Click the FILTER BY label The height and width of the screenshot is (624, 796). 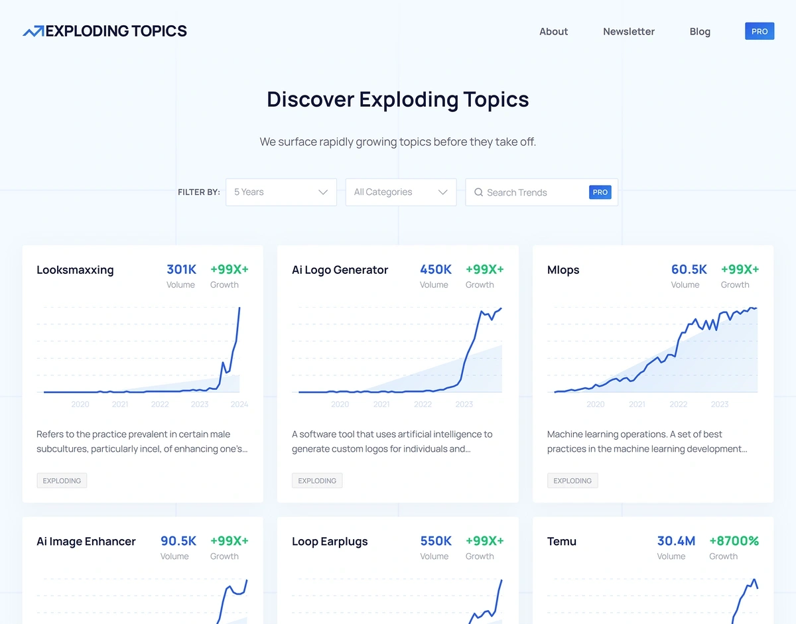(x=199, y=192)
